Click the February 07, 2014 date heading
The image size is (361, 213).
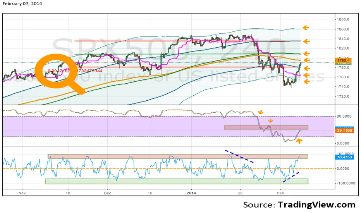coord(22,4)
